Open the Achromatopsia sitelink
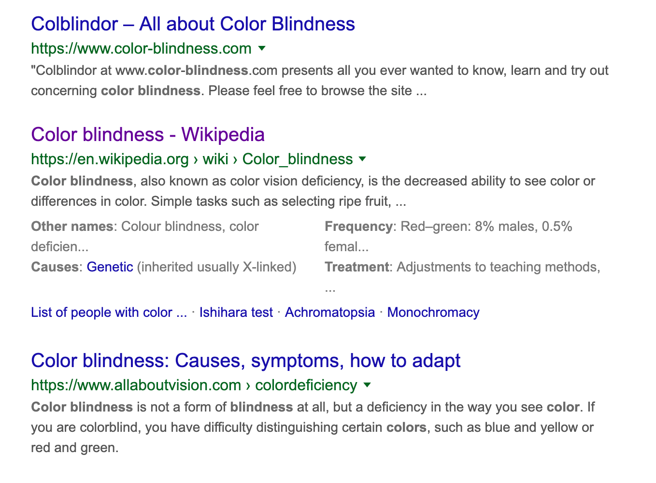 click(330, 312)
